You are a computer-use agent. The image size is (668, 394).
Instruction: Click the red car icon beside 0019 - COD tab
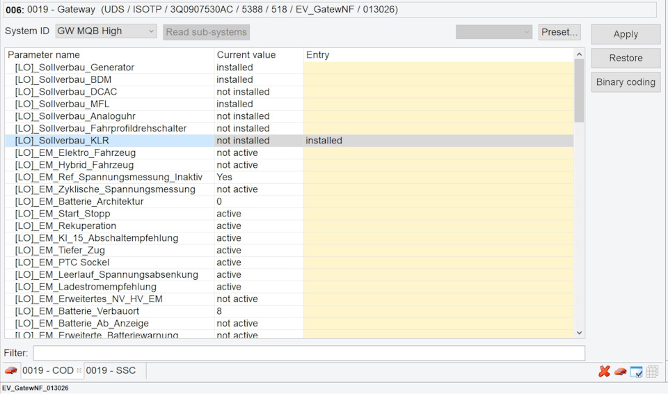coord(10,370)
